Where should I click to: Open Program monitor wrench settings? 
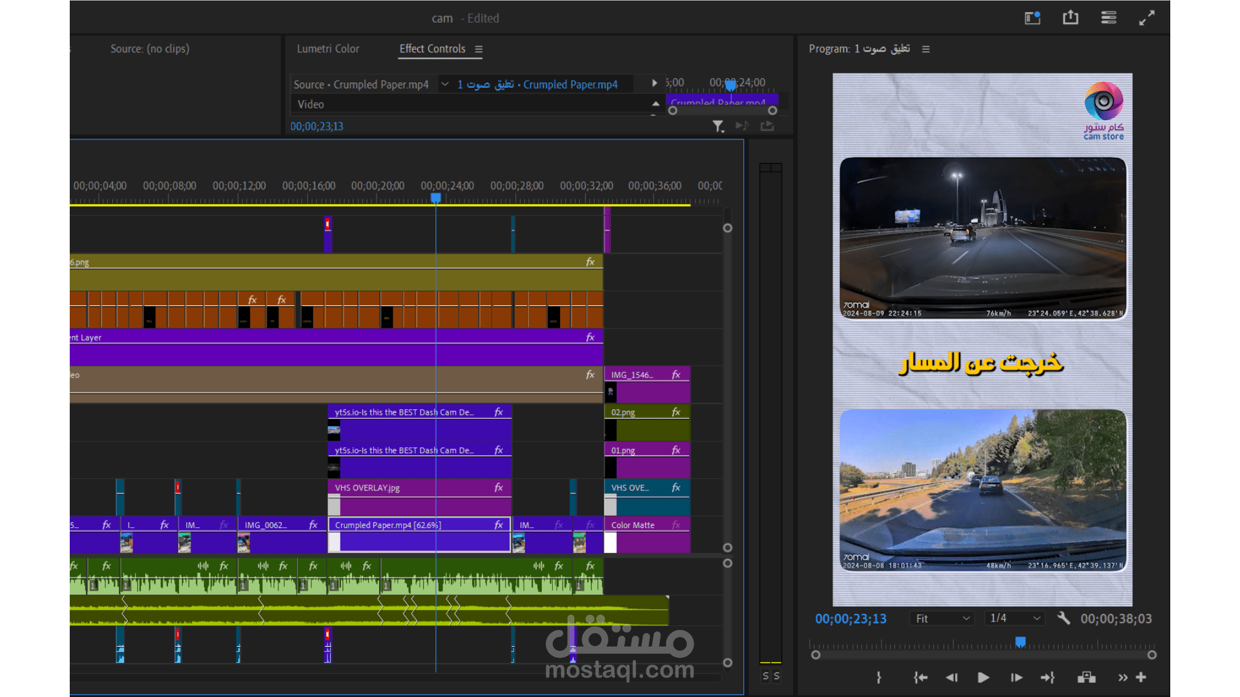pos(1063,618)
